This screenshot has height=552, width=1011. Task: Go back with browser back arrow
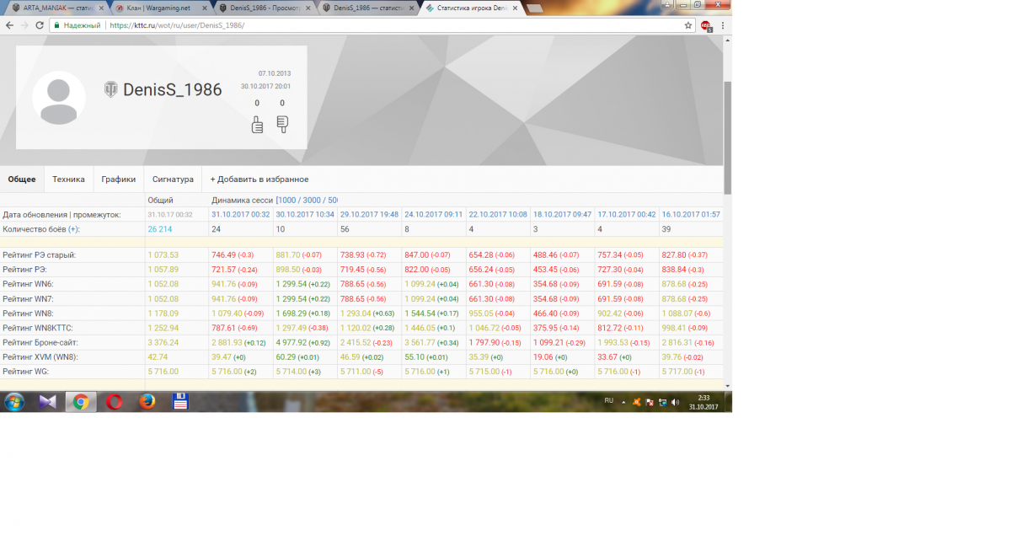9,25
